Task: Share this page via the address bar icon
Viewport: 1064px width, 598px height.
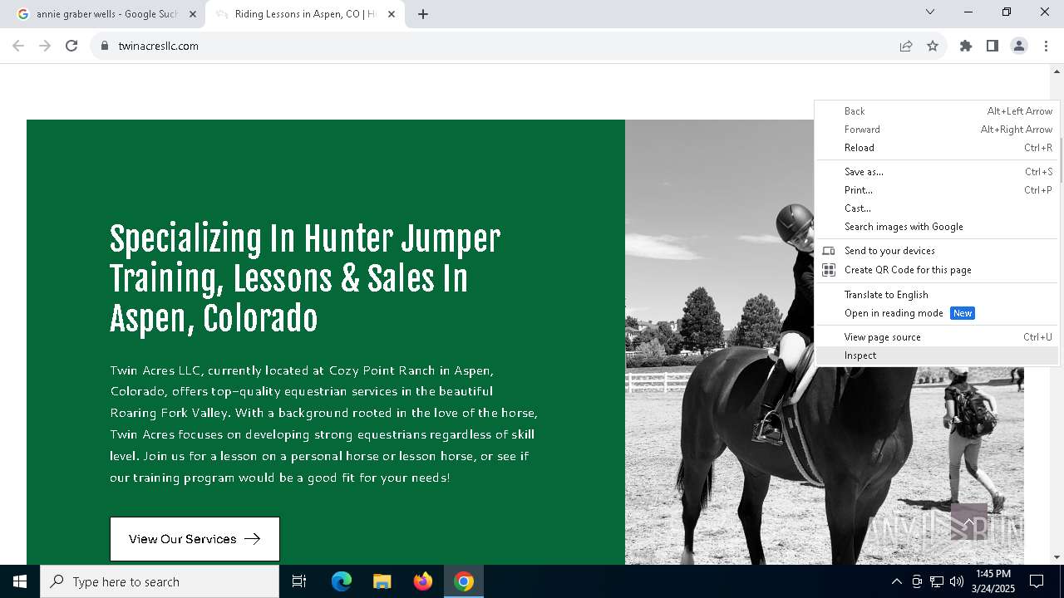Action: [906, 46]
